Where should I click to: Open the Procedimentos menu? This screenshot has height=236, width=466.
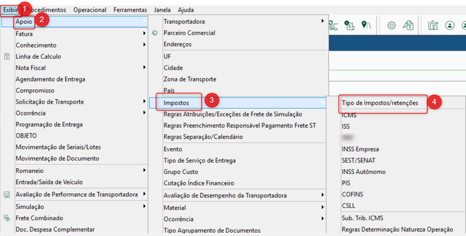(45, 10)
